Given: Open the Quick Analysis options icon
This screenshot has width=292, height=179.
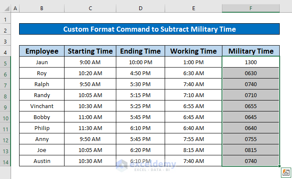Looking at the screenshot, I should (x=286, y=173).
